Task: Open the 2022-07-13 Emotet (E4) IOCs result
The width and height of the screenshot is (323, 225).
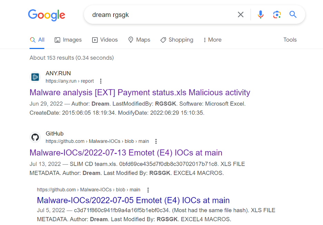Action: pos(126,153)
